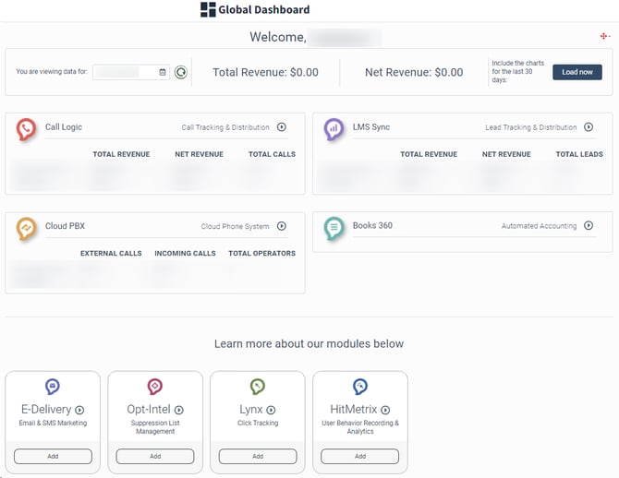619x478 pixels.
Task: Play the Call Tracking & Distribution video
Action: 282,127
